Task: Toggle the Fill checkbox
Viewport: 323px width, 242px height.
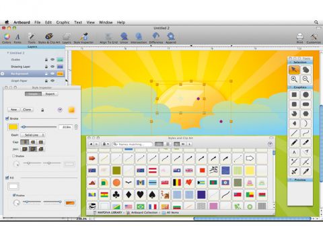Action: [x=7, y=177]
